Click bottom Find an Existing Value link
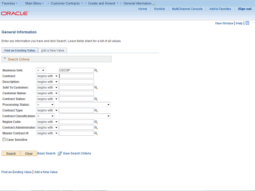The height and width of the screenshot is (191, 255). pos(16,172)
